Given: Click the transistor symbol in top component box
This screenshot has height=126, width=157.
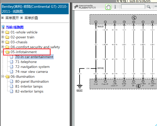Looking at the screenshot, I should (x=134, y=18).
